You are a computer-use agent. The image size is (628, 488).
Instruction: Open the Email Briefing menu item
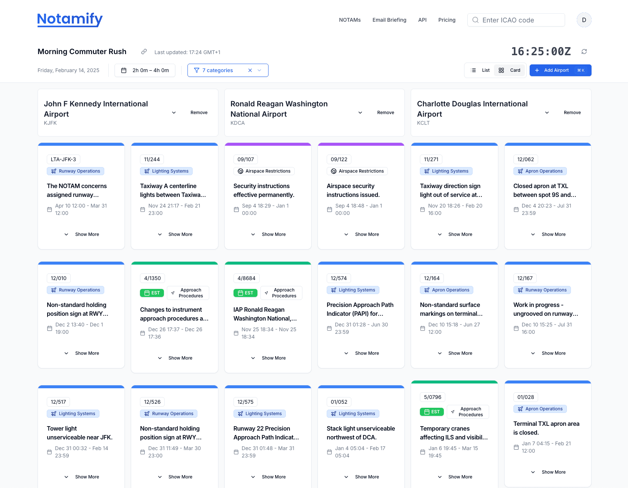point(389,20)
